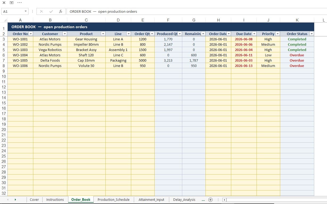The image size is (327, 204).
Task: Select the Vega Robotics customer cell
Action: (50, 50)
